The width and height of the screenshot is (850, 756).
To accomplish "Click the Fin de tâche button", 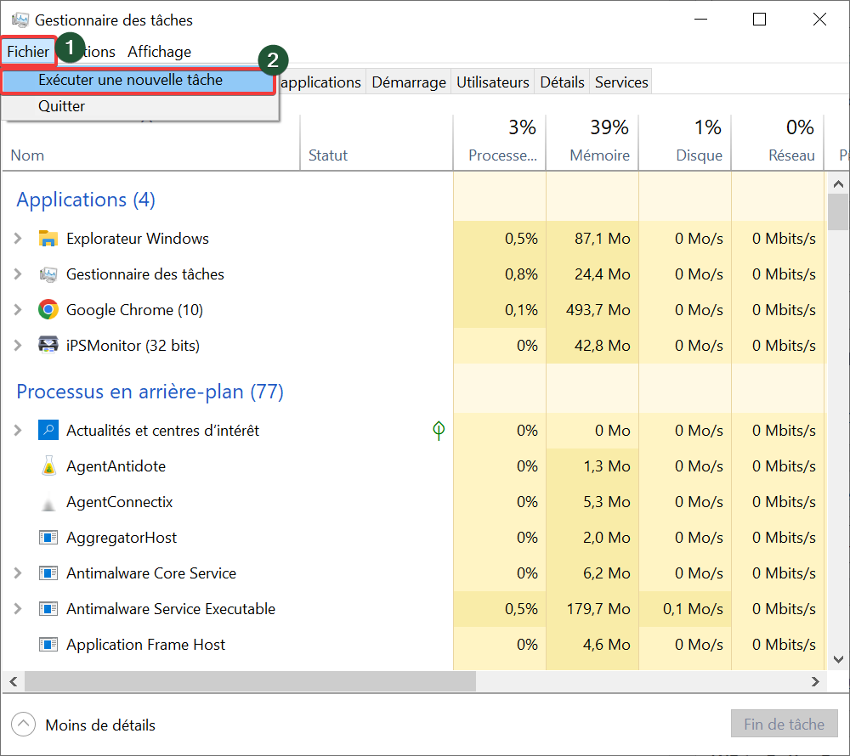I will pyautogui.click(x=784, y=724).
